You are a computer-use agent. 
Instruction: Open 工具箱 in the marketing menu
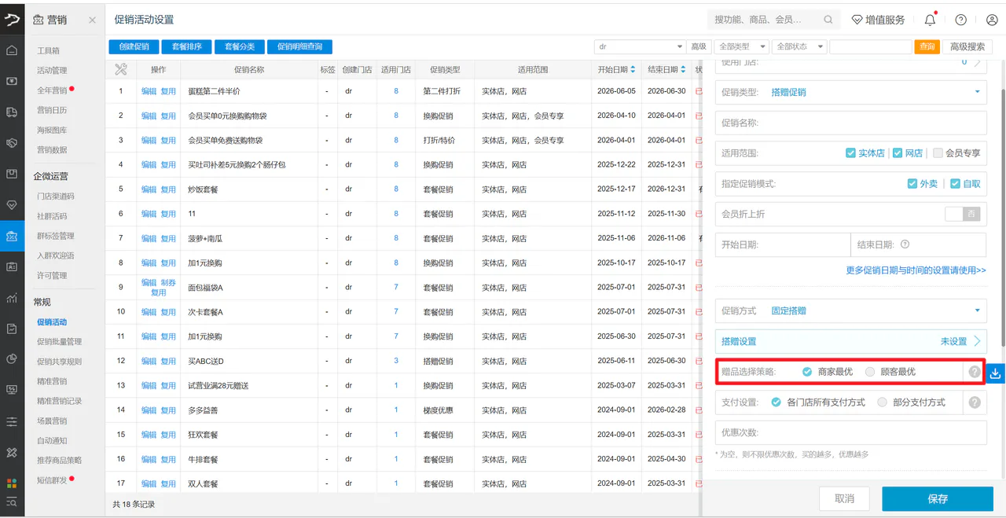tap(48, 51)
